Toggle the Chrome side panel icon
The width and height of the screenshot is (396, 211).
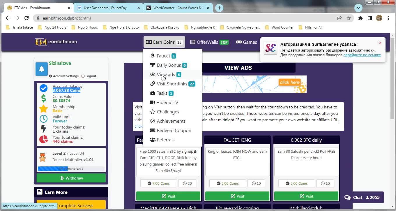370,18
